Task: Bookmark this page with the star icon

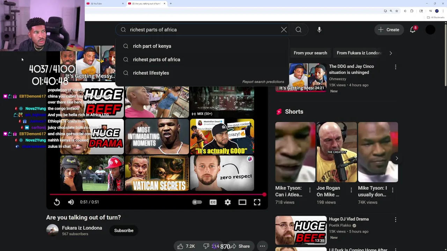Action: coord(397,11)
